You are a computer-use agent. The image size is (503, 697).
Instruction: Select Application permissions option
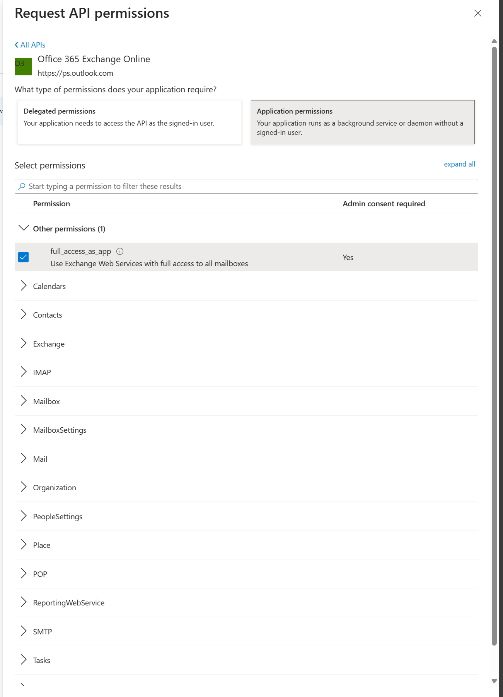pos(363,122)
